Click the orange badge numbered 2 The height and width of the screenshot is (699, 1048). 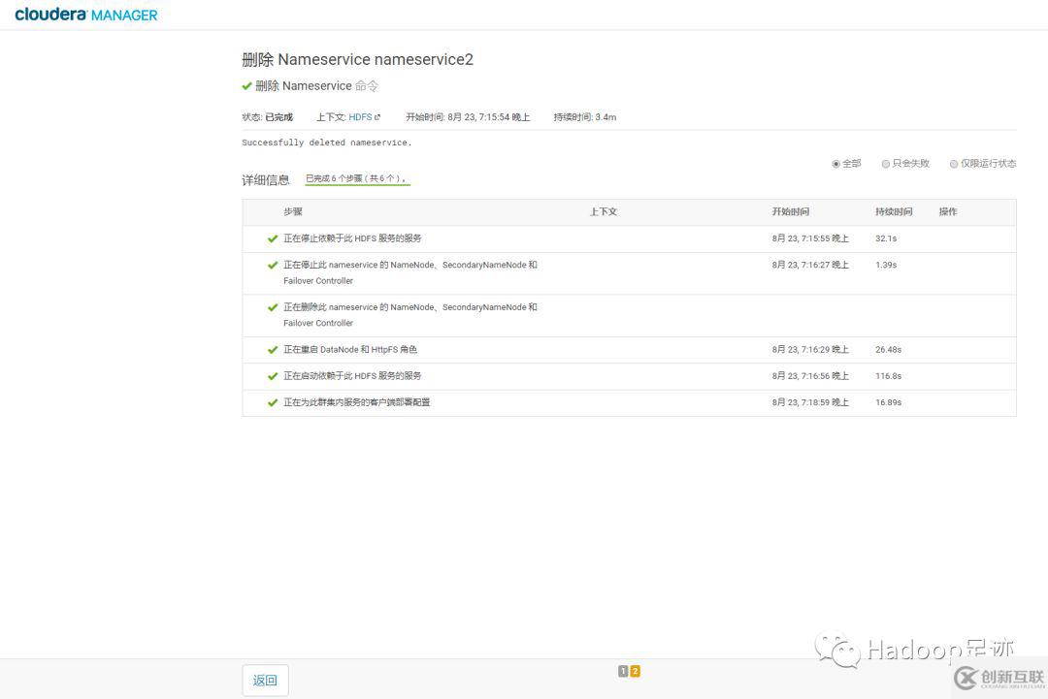(x=635, y=671)
